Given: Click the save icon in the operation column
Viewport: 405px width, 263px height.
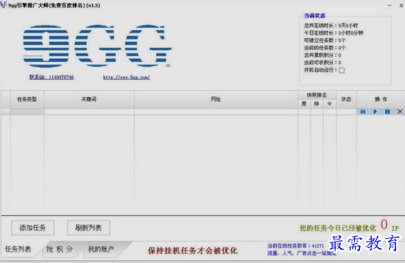Looking at the screenshot, I should (x=362, y=111).
